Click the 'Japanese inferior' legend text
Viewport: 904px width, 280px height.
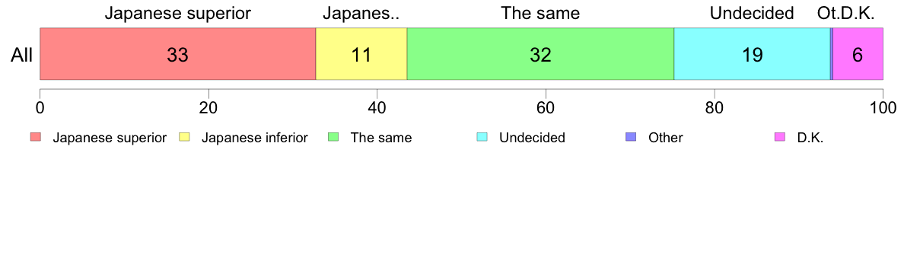tap(254, 138)
